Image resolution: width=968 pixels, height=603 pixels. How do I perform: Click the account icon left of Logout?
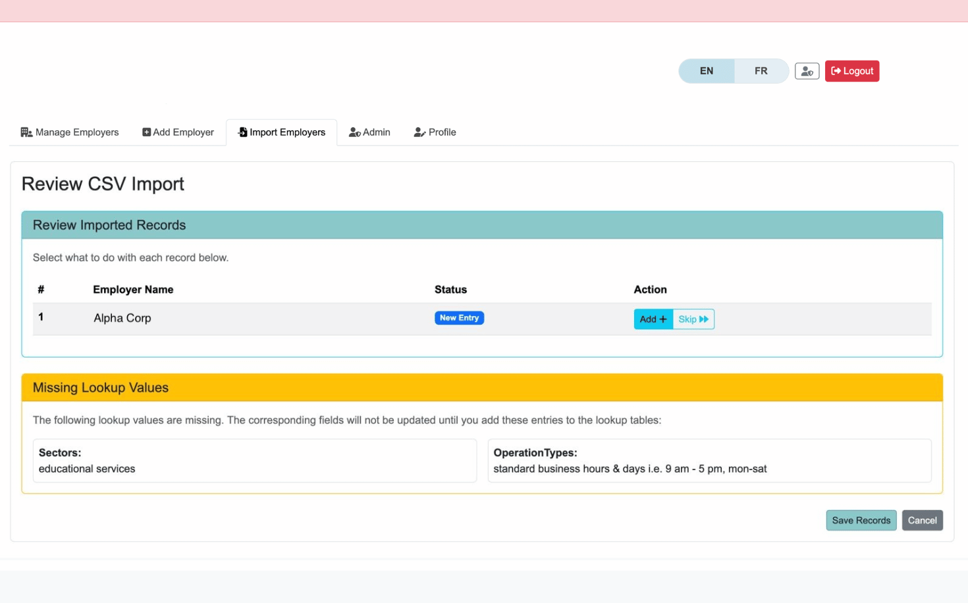click(x=807, y=70)
